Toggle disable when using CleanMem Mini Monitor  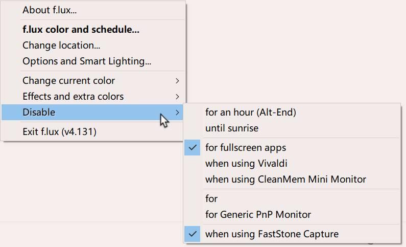[285, 179]
